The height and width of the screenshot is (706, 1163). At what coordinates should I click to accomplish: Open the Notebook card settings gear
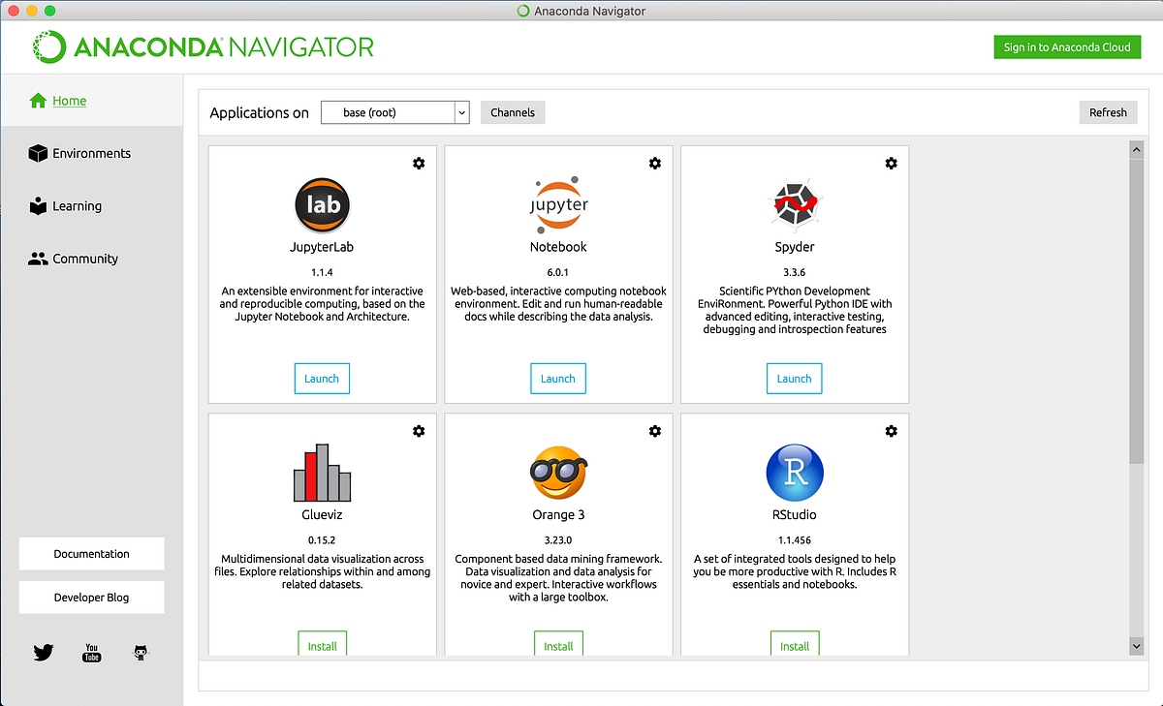[655, 164]
